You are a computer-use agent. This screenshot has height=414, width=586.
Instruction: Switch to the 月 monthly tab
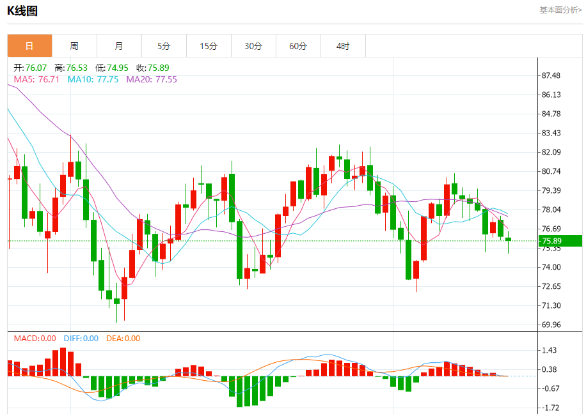click(x=119, y=46)
